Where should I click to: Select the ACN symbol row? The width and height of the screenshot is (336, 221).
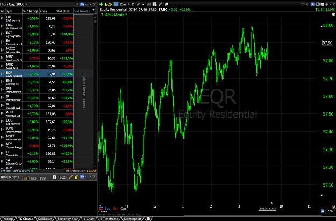[37, 113]
